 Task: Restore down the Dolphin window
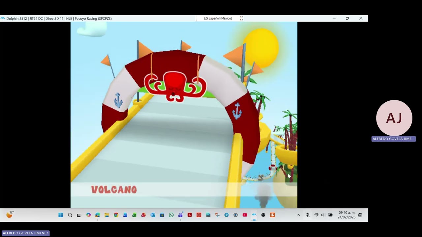coord(347,18)
